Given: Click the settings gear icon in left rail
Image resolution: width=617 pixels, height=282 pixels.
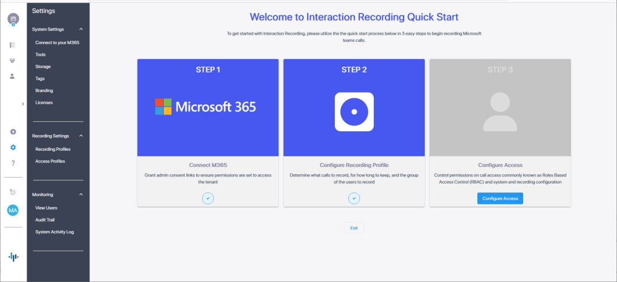Looking at the screenshot, I should (13, 147).
